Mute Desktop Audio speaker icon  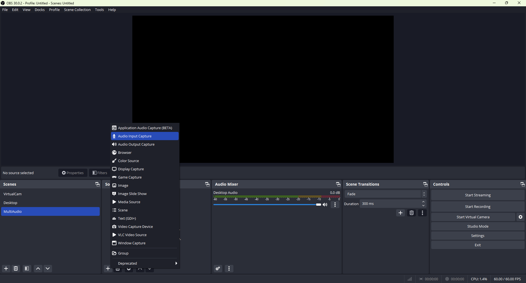[325, 205]
